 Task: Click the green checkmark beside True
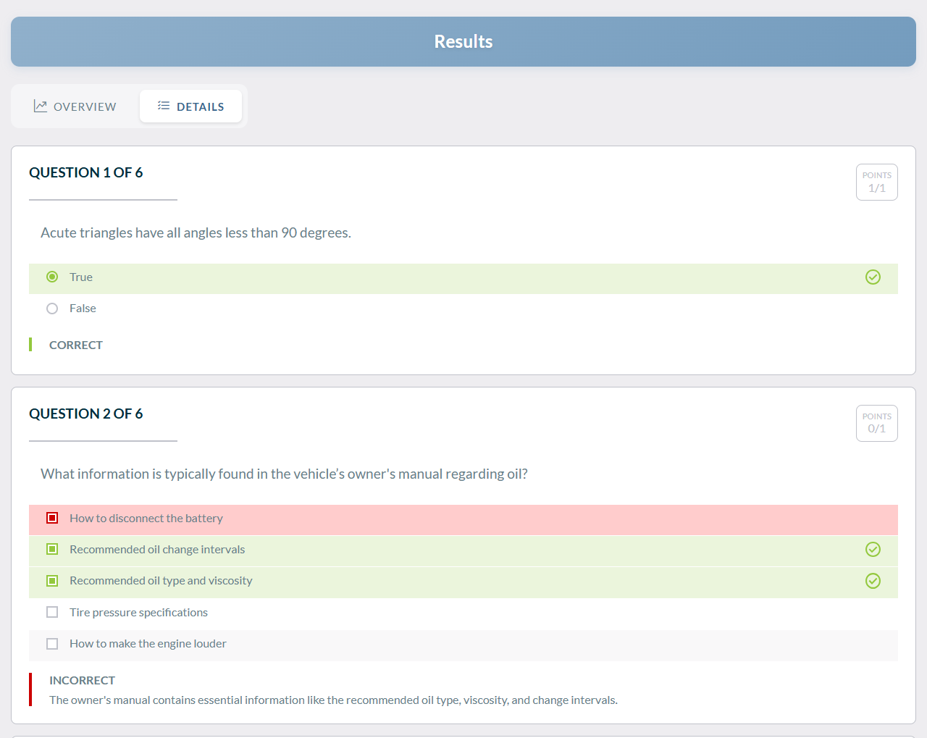click(x=873, y=277)
